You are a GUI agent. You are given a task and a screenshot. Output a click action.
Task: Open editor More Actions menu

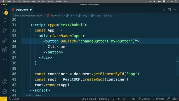[x=174, y=10]
